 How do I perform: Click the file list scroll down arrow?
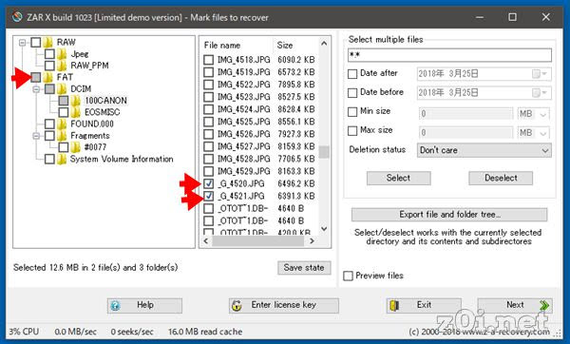324,229
